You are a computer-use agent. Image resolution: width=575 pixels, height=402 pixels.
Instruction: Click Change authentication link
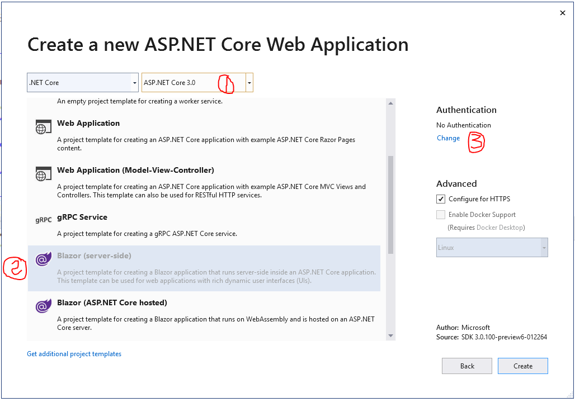tap(448, 138)
